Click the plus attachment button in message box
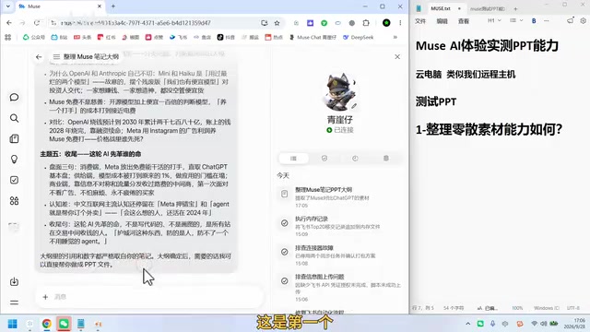 click(x=45, y=297)
